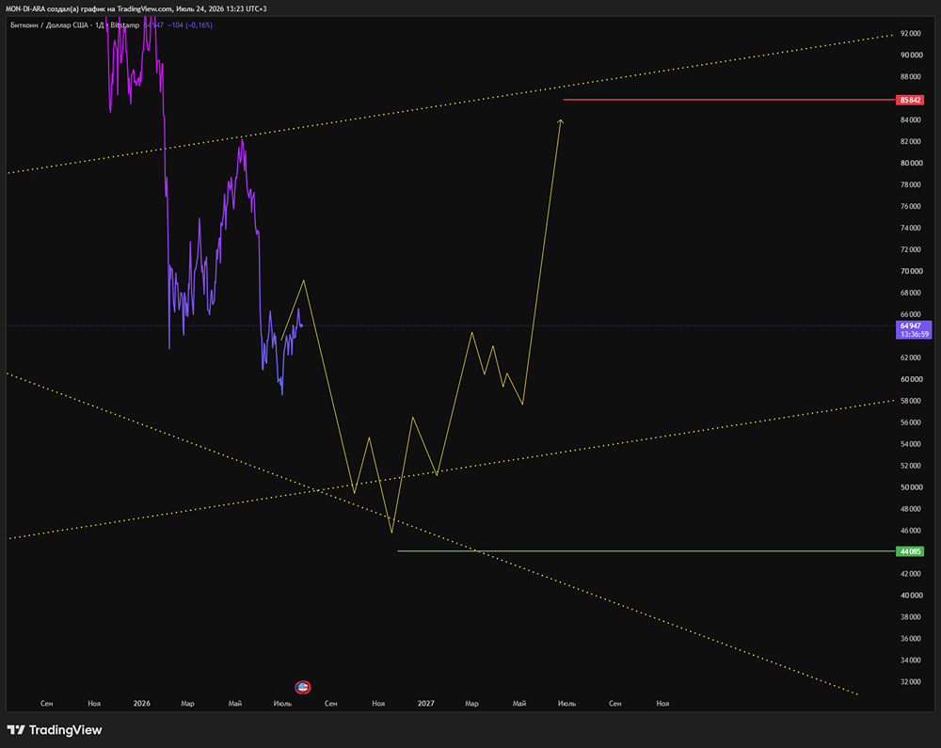
Task: Click the Bitstamp exchange label
Action: click(125, 25)
